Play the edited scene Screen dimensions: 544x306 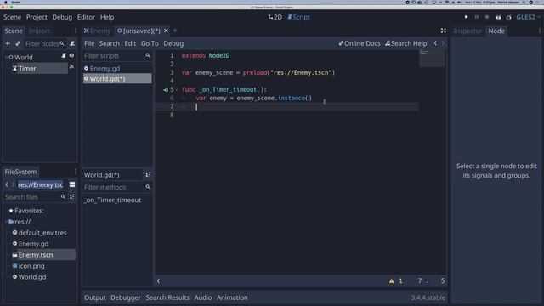pos(498,17)
